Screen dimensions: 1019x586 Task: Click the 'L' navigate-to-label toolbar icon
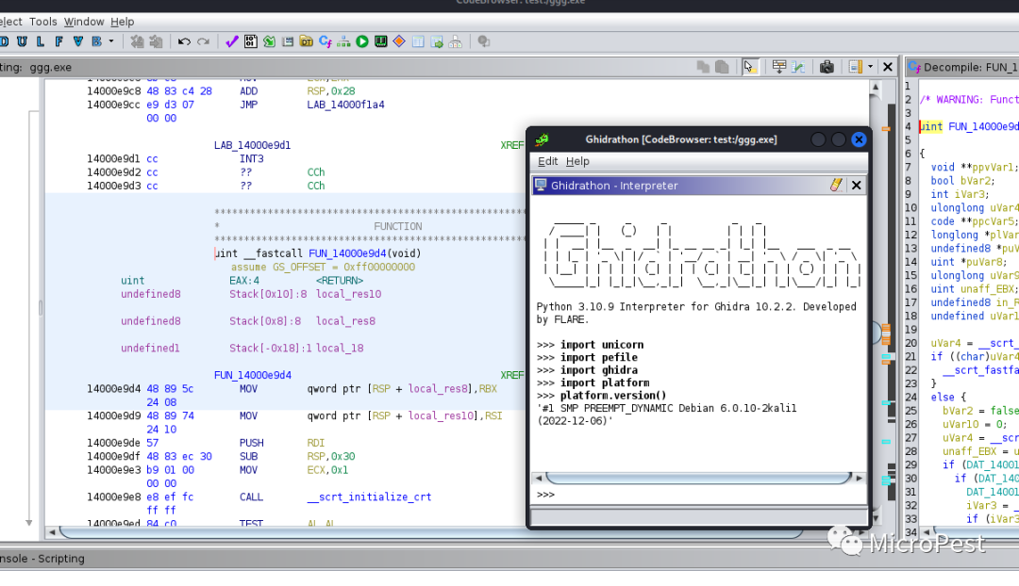point(41,41)
